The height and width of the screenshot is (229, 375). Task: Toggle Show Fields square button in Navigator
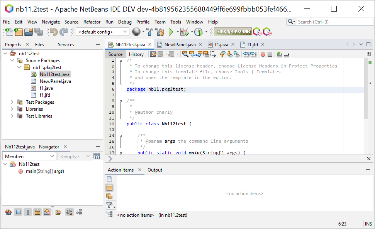coord(18,212)
